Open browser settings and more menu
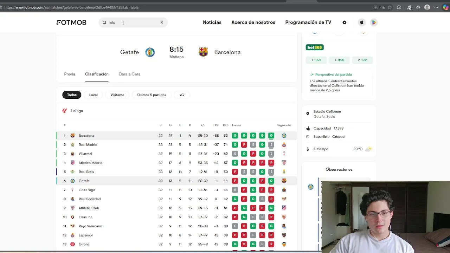Viewport: 450px width, 253px height. click(436, 7)
